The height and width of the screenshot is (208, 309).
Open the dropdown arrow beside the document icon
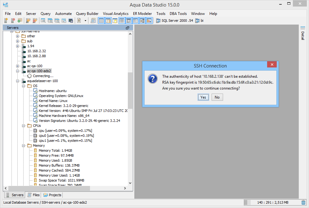[x=85, y=21]
